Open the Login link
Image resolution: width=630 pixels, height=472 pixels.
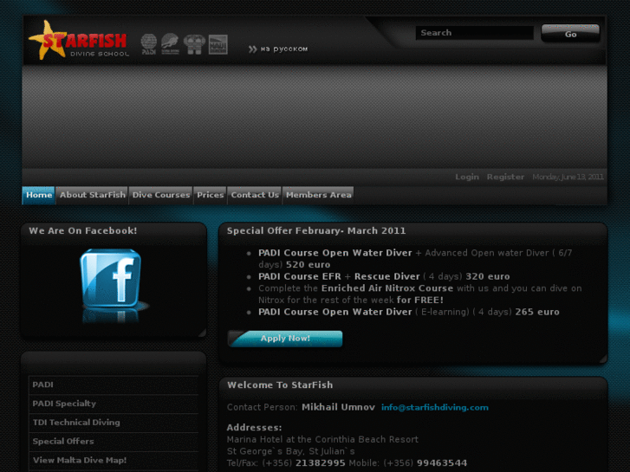pyautogui.click(x=467, y=177)
